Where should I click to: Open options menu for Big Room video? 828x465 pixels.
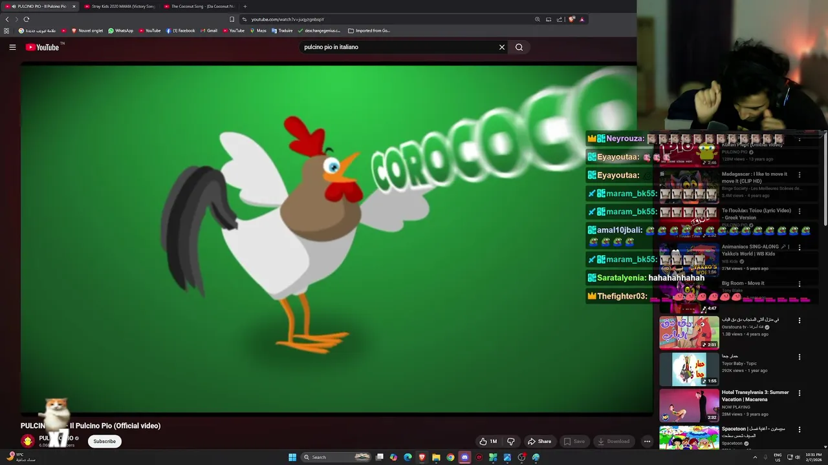pos(800,284)
